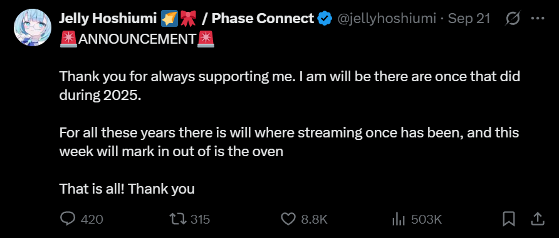Open view analytics bar chart icon
Screen dimensions: 559x238
point(399,219)
